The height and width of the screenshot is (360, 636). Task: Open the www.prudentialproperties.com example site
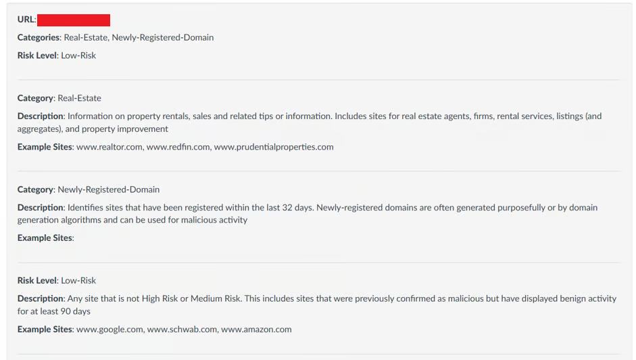click(x=274, y=147)
